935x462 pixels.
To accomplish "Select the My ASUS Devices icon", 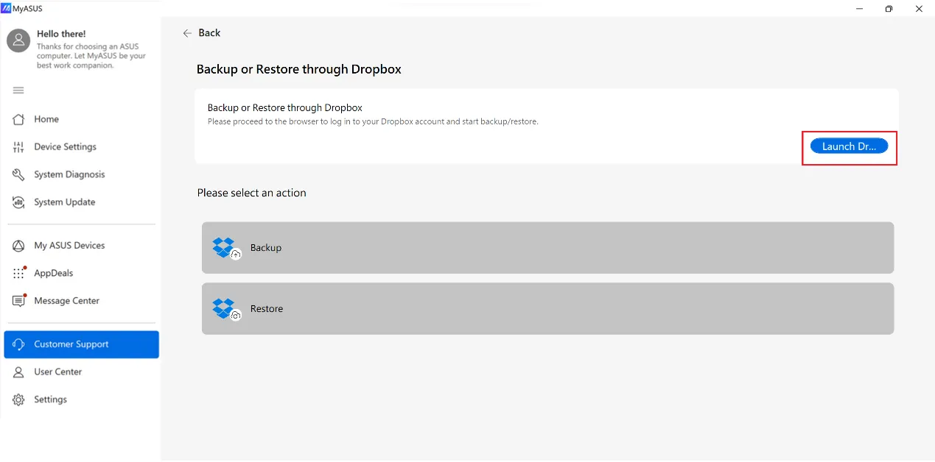I will [x=18, y=245].
